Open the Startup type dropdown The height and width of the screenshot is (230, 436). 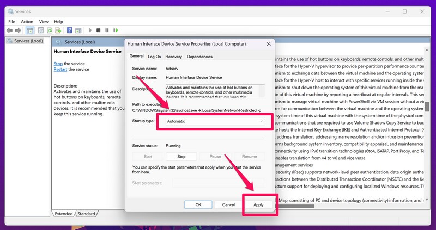[x=214, y=121]
